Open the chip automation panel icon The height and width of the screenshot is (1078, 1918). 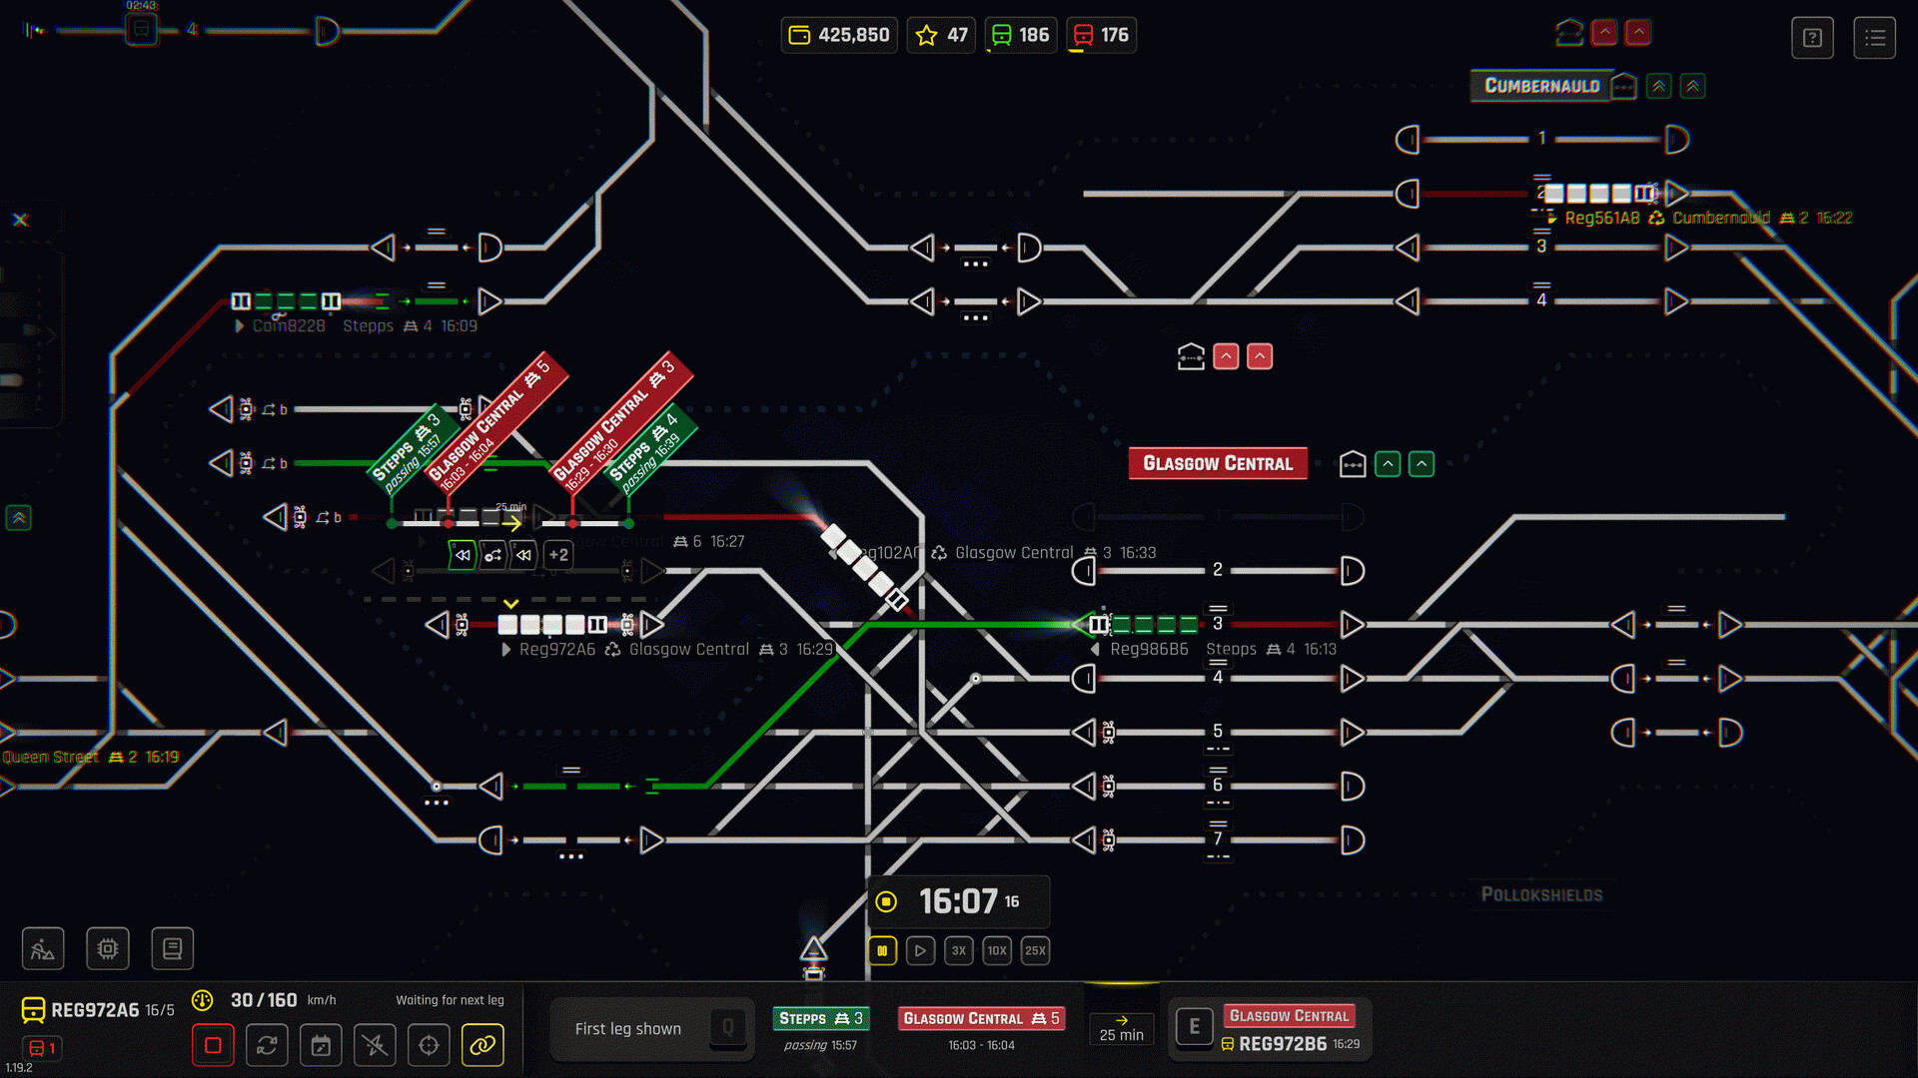pos(108,948)
